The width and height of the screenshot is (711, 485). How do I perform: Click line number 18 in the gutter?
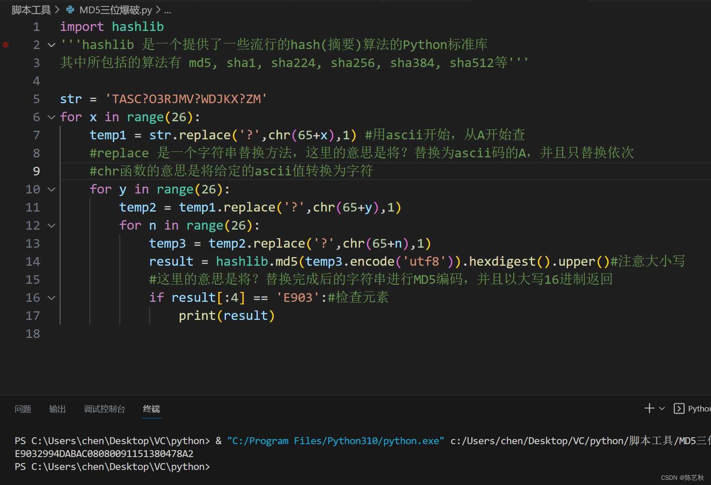click(x=33, y=334)
